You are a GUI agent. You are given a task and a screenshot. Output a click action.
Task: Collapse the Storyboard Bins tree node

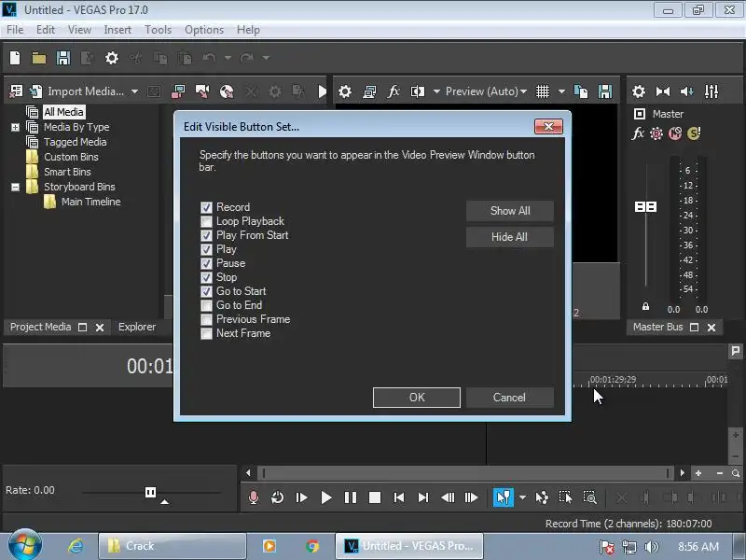pyautogui.click(x=15, y=188)
